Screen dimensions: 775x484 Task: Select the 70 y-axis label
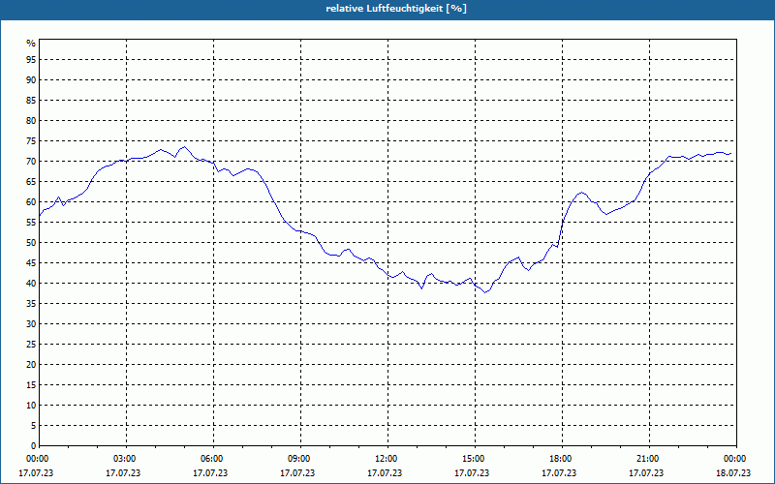(31, 161)
